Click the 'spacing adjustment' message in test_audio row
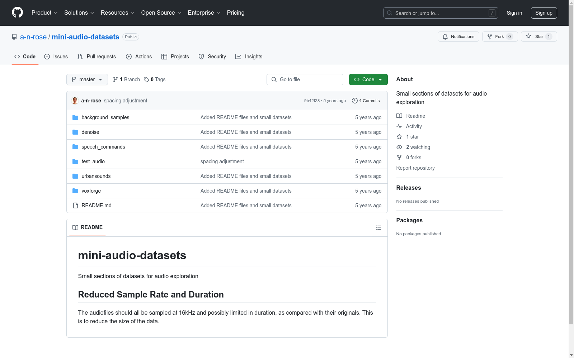This screenshot has height=358, width=574. (222, 161)
